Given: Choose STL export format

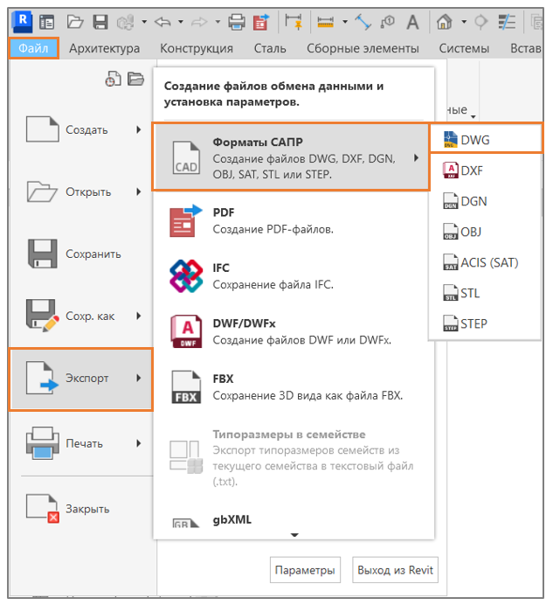Looking at the screenshot, I should pyautogui.click(x=484, y=293).
